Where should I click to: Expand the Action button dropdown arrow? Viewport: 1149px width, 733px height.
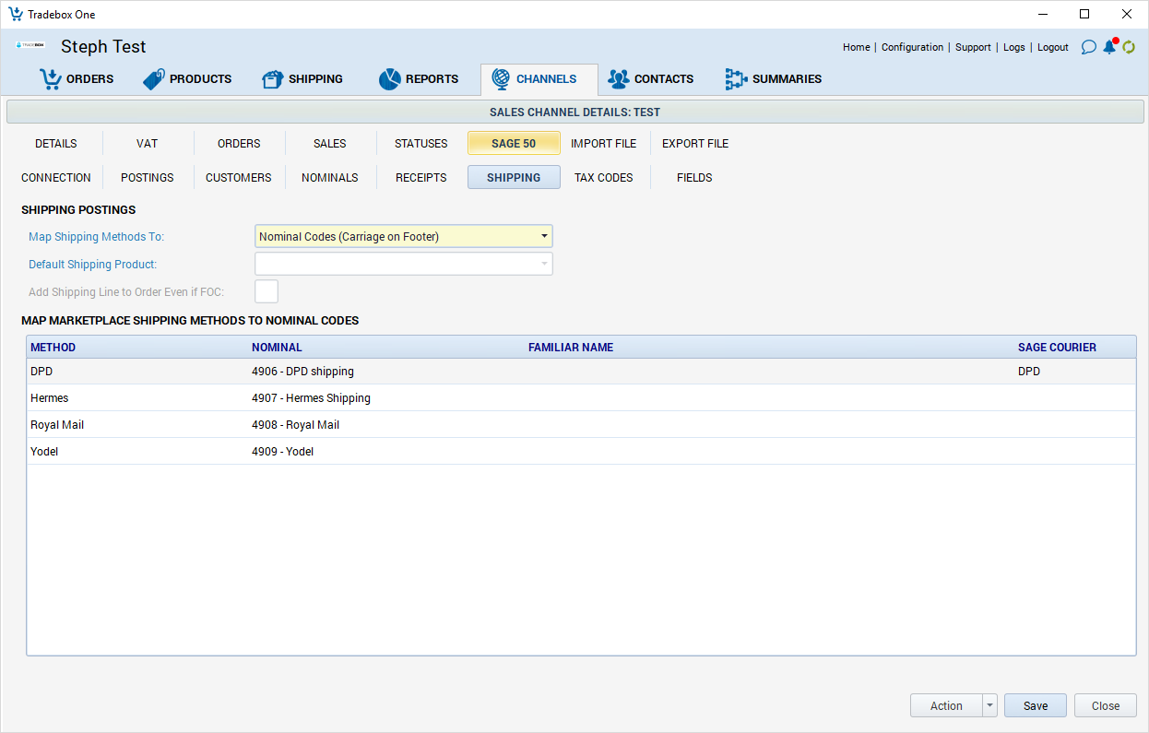[990, 705]
